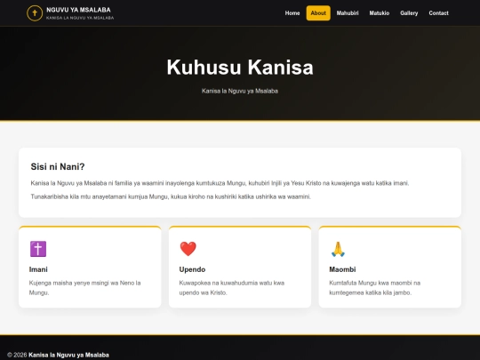Visit the Gallery page

click(x=409, y=13)
